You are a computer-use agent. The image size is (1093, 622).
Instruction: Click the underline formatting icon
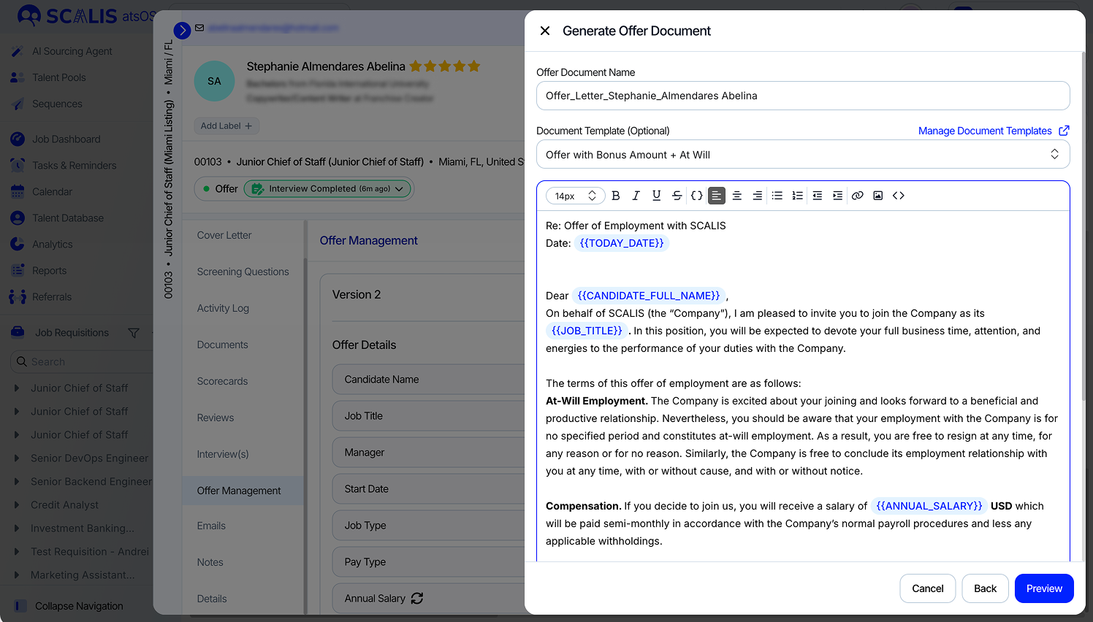coord(656,196)
